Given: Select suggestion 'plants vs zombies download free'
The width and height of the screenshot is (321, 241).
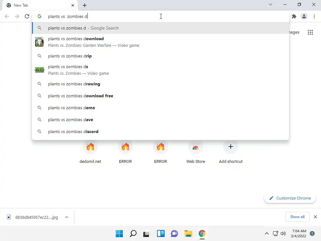Looking at the screenshot, I should (x=160, y=96).
